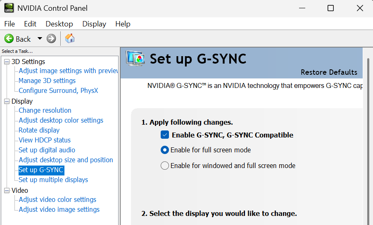The width and height of the screenshot is (373, 225).
Task: Click the NVIDIA G-SYNC description text
Action: (255, 85)
